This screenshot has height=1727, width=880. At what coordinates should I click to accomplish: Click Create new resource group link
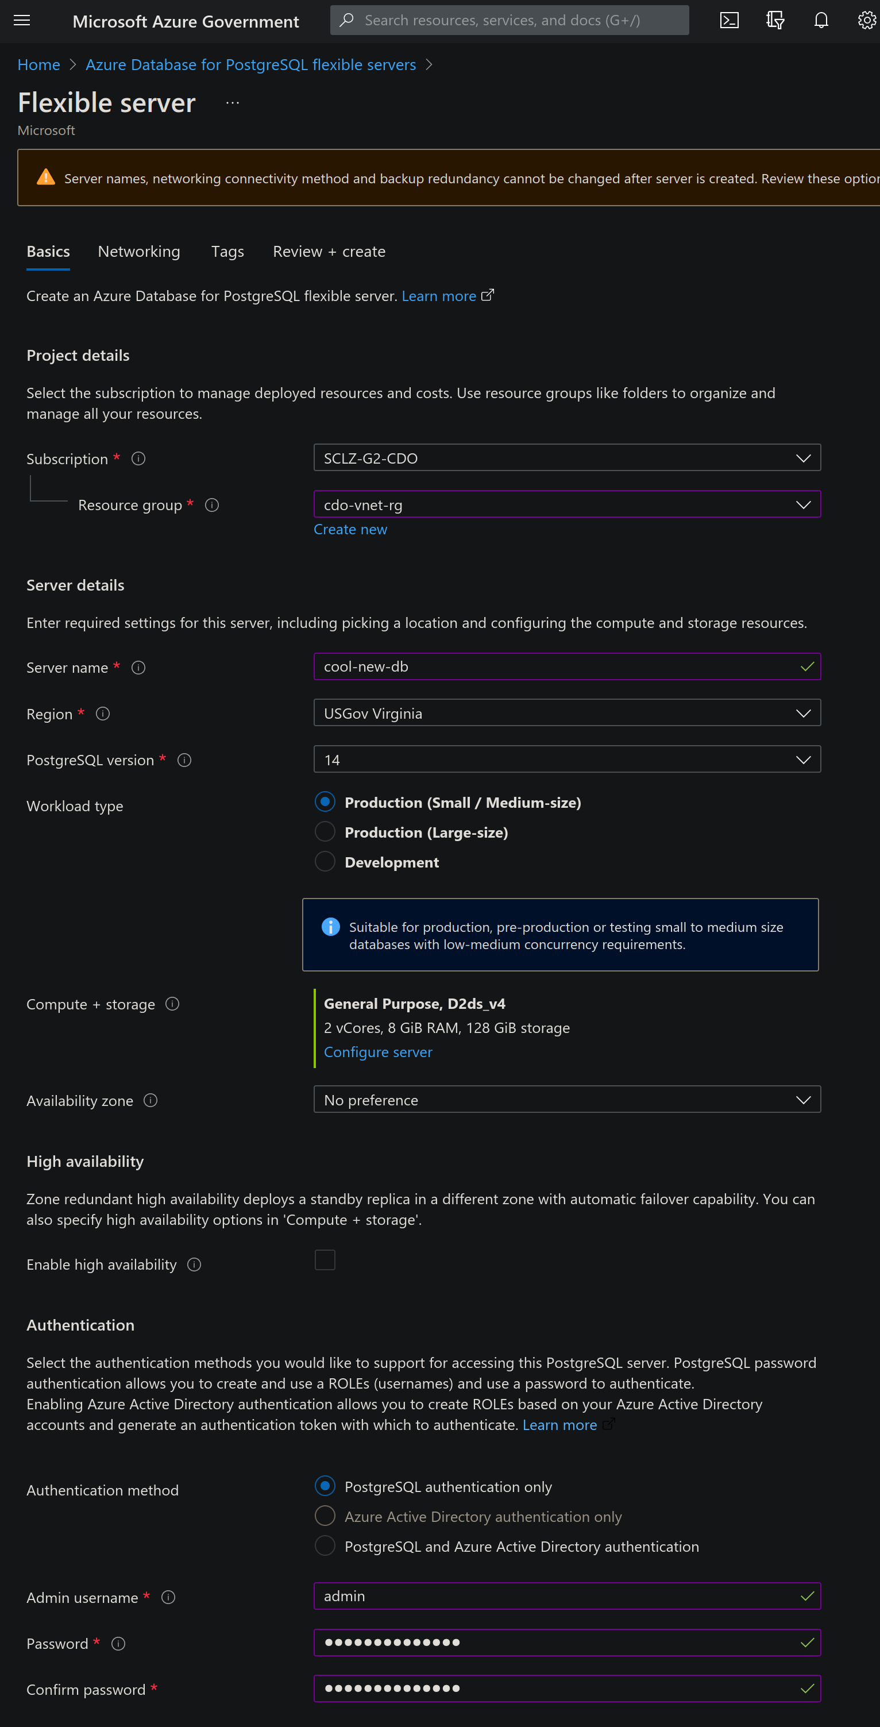pos(350,530)
